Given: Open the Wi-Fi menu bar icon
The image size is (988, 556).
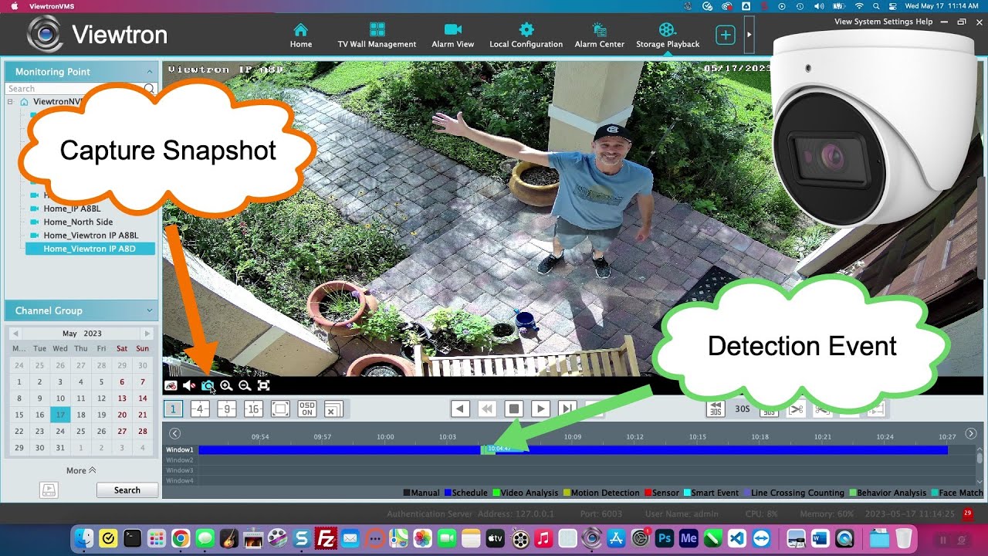Looking at the screenshot, I should point(859,5).
